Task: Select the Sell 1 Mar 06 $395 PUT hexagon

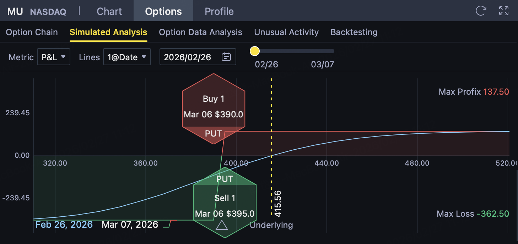Action: (x=225, y=203)
